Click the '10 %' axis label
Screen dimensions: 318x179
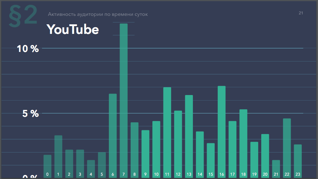pyautogui.click(x=28, y=49)
